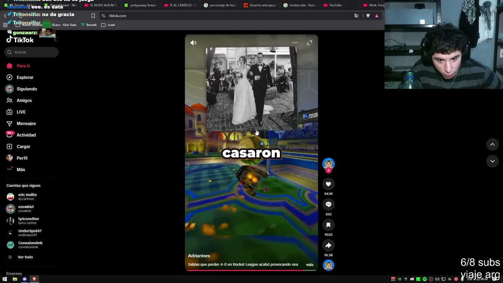The image size is (503, 283).
Task: Follow the creator with the red plus
Action: 329,171
